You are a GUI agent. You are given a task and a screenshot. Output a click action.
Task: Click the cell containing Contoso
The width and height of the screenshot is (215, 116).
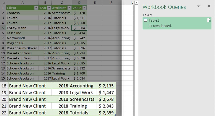(22, 13)
